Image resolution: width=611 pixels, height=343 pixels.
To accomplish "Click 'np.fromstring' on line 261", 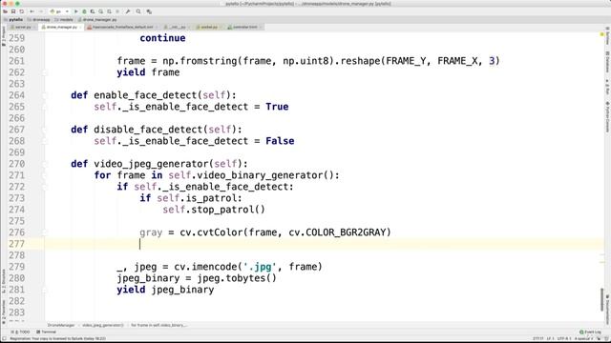I will (200, 61).
